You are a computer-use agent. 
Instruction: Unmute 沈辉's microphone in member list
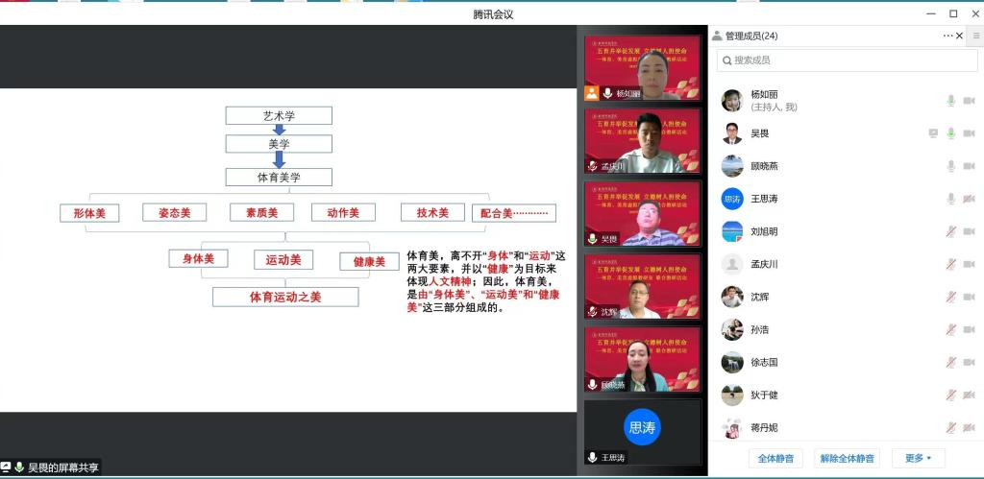point(950,297)
